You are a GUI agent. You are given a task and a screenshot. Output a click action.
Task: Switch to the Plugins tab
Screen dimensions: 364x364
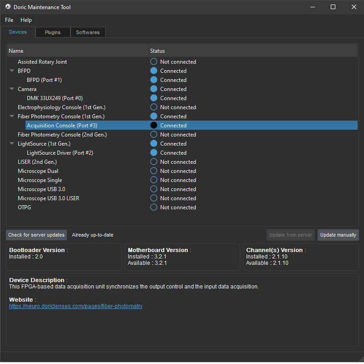(x=53, y=32)
